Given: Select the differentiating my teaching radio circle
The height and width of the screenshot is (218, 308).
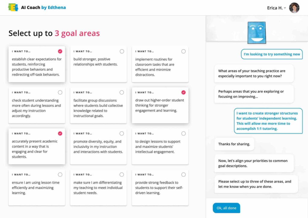Looking at the screenshot, I should point(122,174).
